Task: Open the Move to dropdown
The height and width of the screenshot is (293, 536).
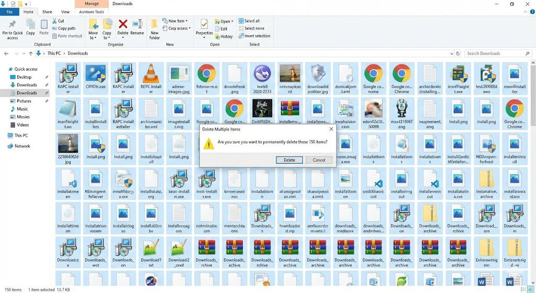Action: point(93,29)
